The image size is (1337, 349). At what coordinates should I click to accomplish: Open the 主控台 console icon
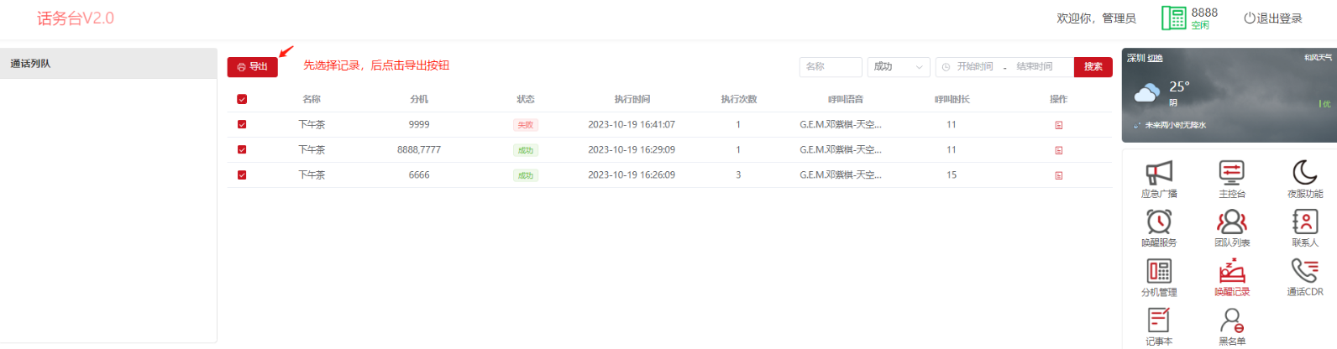pos(1231,174)
